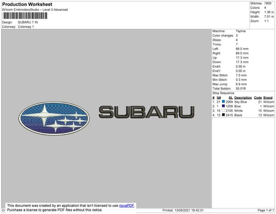Select the design name 'SUBARU 7 IN'
The image size is (276, 214).
point(28,22)
